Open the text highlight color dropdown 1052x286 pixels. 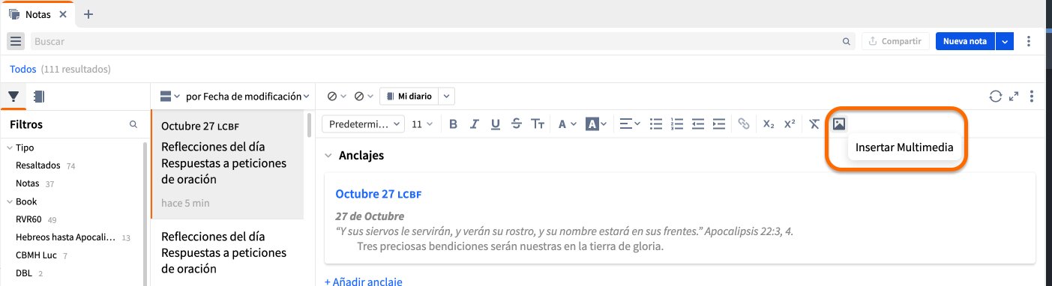pyautogui.click(x=595, y=124)
